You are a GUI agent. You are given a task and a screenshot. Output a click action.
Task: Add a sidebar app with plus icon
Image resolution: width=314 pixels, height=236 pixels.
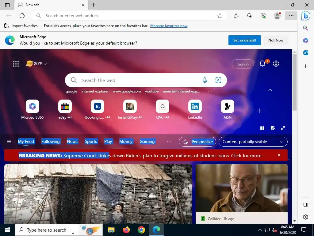[x=306, y=66]
